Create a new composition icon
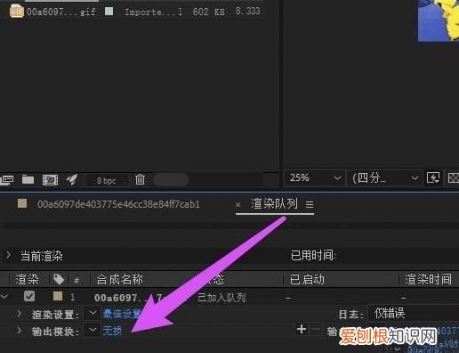Viewport: 459px width, 353px height. click(x=50, y=180)
